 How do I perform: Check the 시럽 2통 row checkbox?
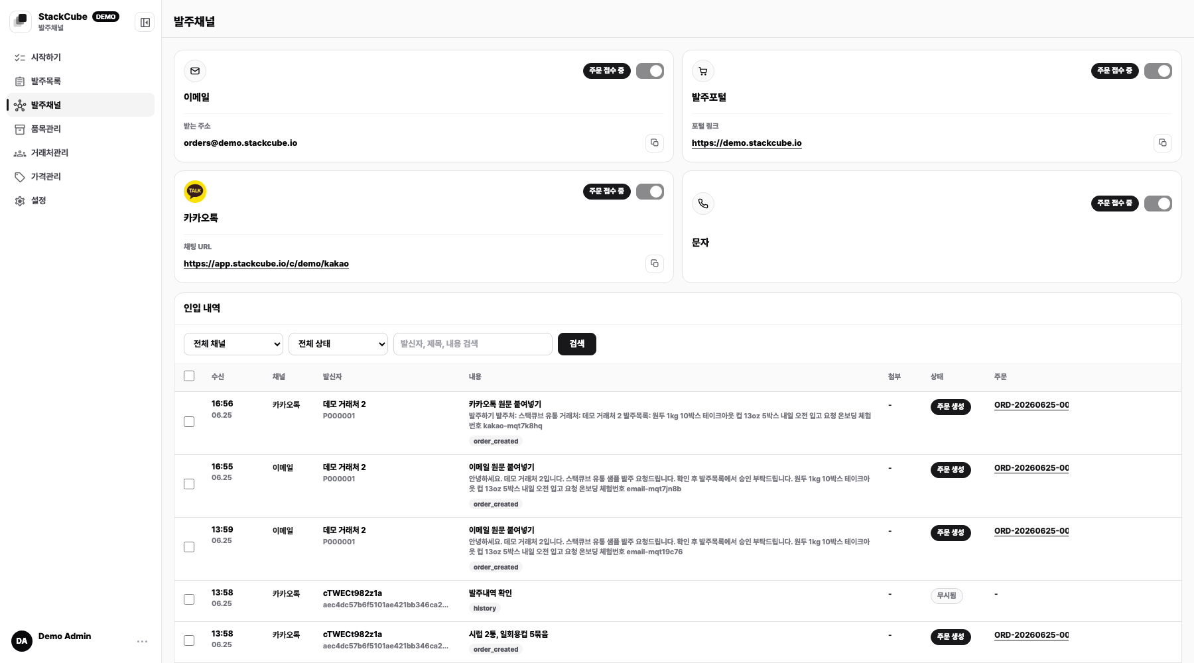[189, 640]
